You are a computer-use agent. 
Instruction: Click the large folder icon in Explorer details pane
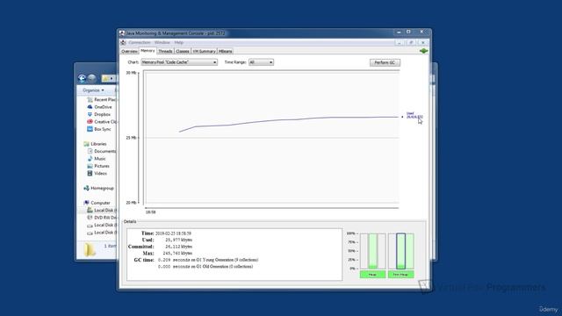(90, 249)
